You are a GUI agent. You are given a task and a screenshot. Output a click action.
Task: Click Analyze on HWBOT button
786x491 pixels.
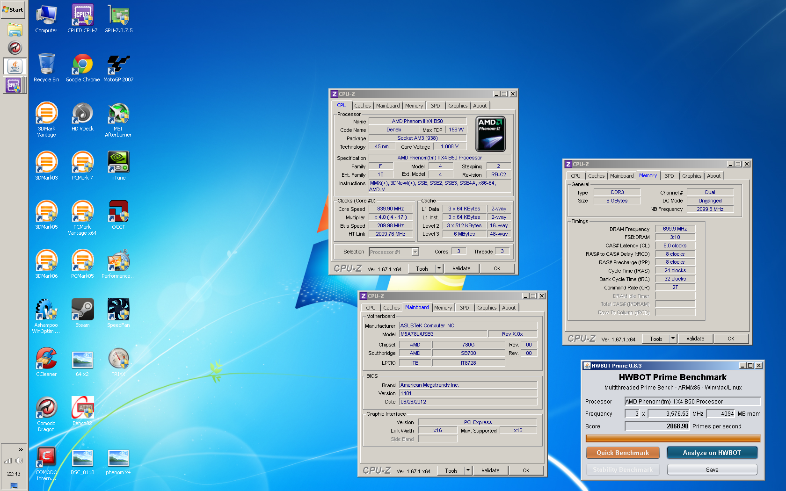(712, 453)
